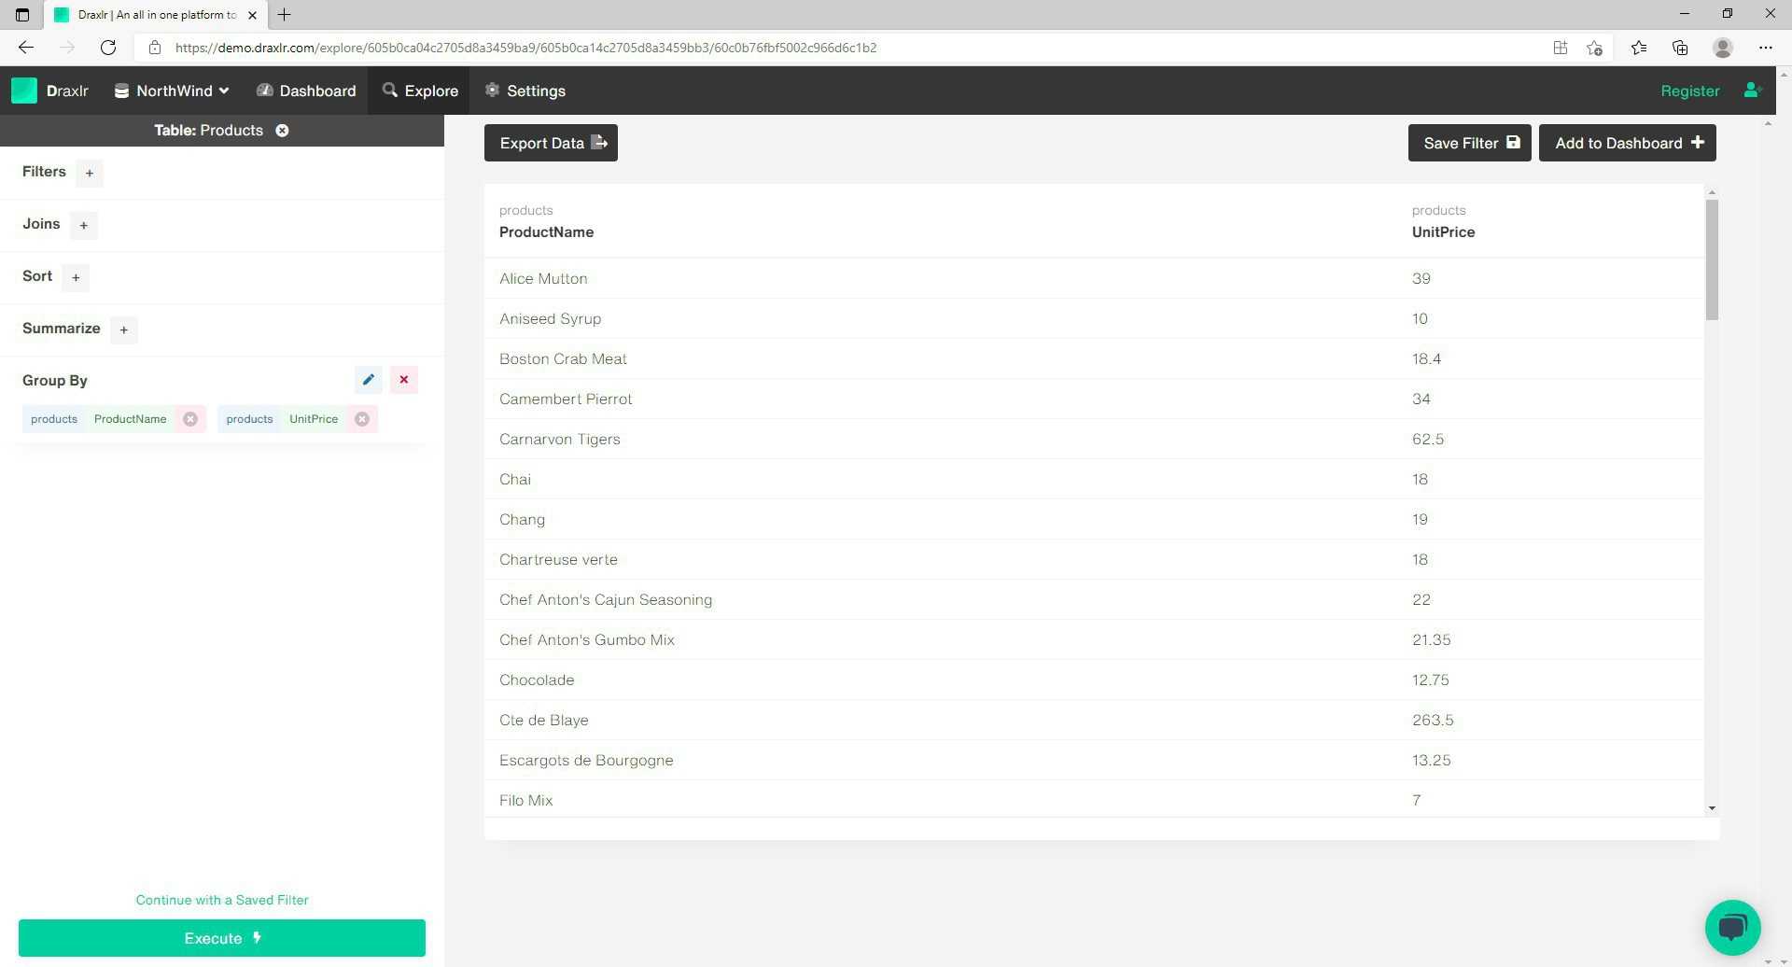Edit Group By with pencil icon

click(369, 380)
